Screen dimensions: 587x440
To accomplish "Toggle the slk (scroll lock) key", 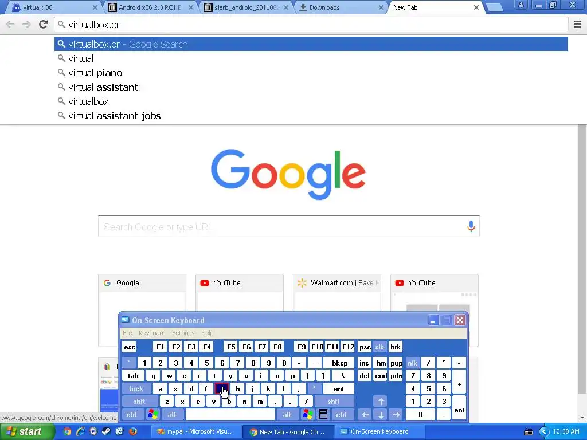I will [379, 347].
